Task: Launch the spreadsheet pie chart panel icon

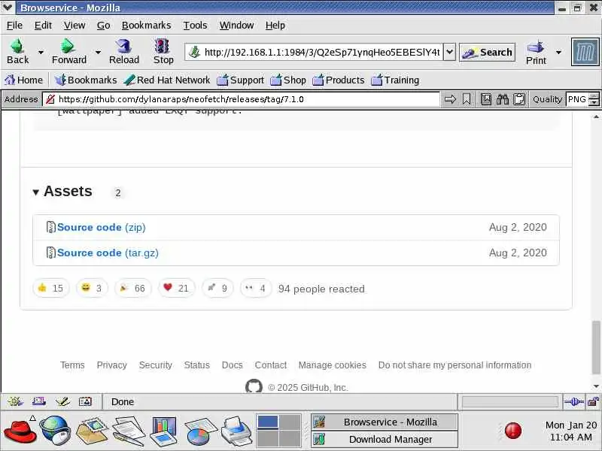Action: tap(201, 431)
